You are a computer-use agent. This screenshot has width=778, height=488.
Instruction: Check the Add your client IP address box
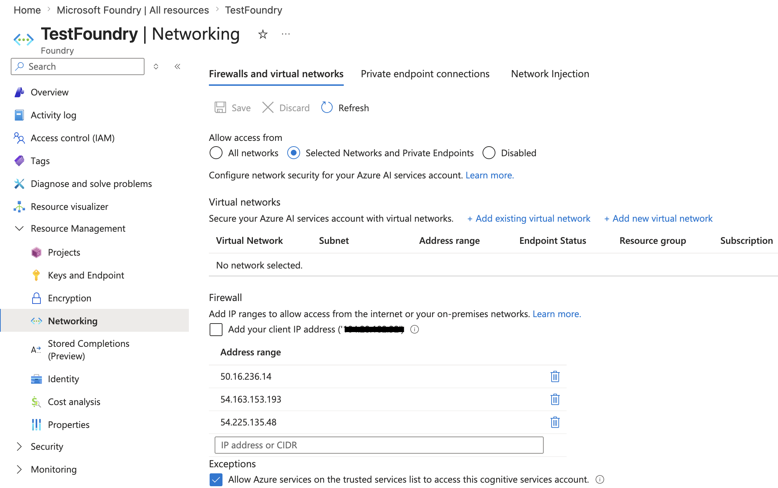pyautogui.click(x=216, y=329)
